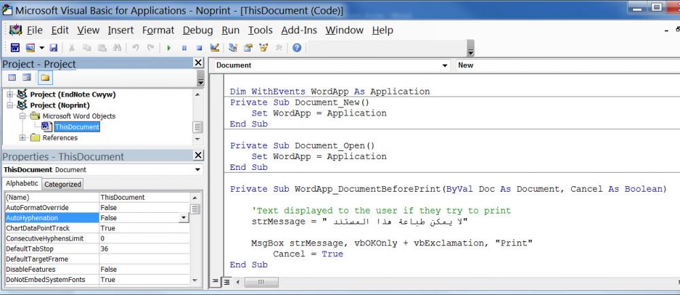Close the Project Explorer panel
680x295 pixels.
[x=198, y=63]
